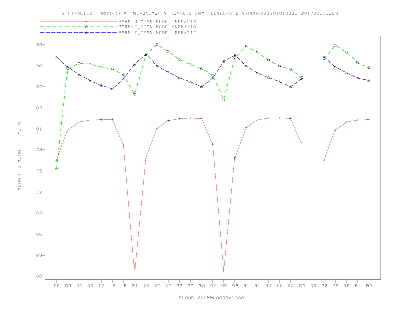The height and width of the screenshot is (311, 402).
Task: Click the y-axis tick label 90
Action: [x=39, y=66]
